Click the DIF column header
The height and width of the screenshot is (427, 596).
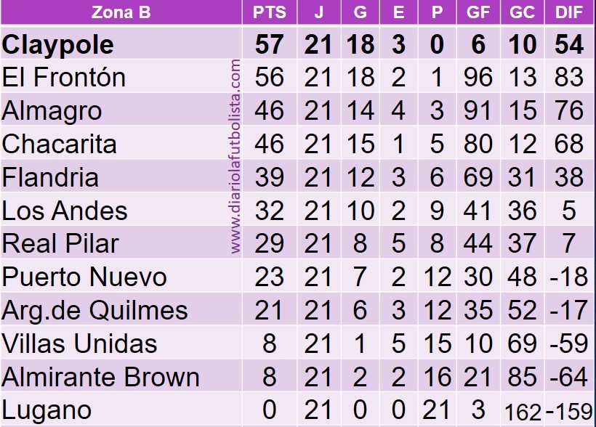[568, 12]
